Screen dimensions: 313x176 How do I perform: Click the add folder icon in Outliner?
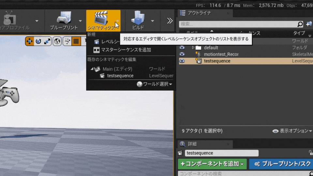pos(309,24)
